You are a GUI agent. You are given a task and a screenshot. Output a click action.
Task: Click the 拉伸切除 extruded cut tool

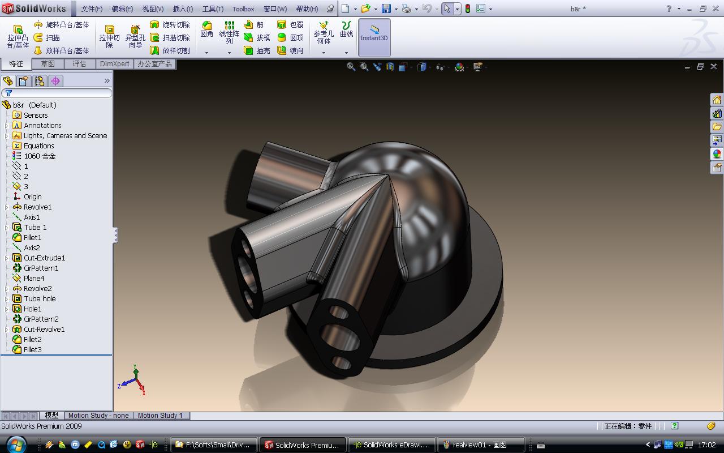[110, 37]
